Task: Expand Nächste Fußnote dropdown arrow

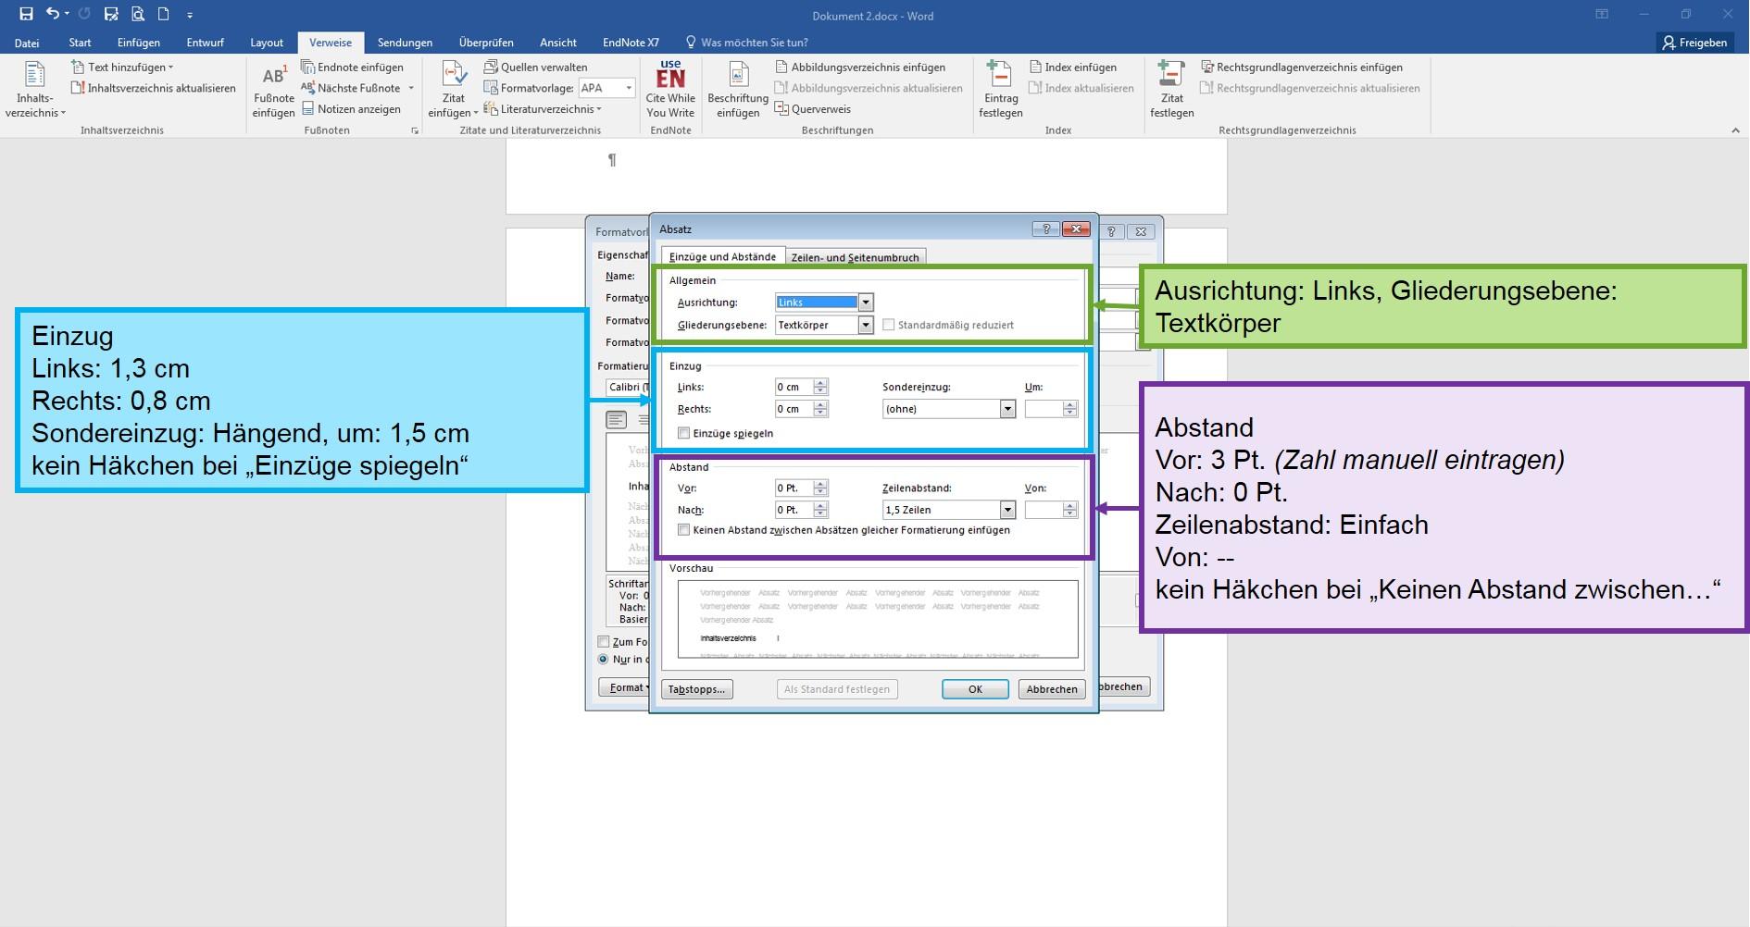Action: pyautogui.click(x=410, y=88)
